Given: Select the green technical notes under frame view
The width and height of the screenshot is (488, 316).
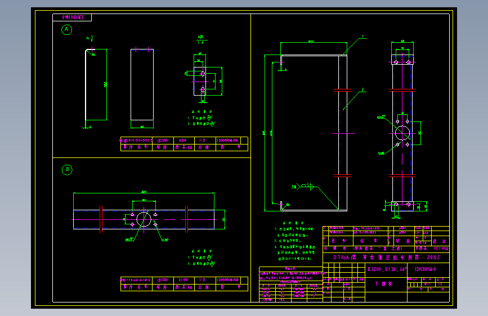Looking at the screenshot, I should tap(295, 241).
